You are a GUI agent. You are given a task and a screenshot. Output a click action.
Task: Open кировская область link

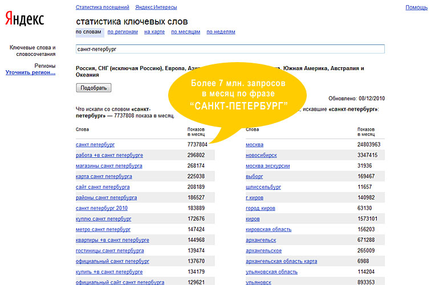click(269, 230)
